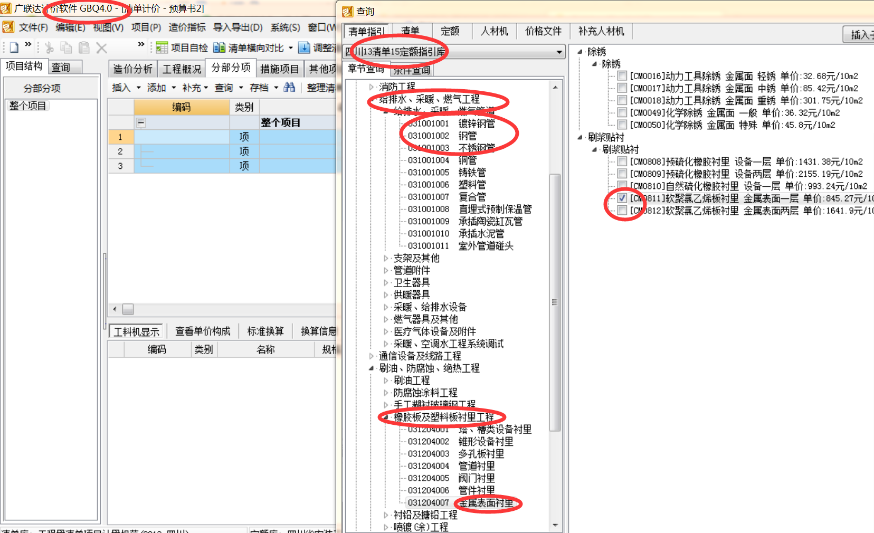
Task: Switch to the 条件查询 tab
Action: [412, 70]
